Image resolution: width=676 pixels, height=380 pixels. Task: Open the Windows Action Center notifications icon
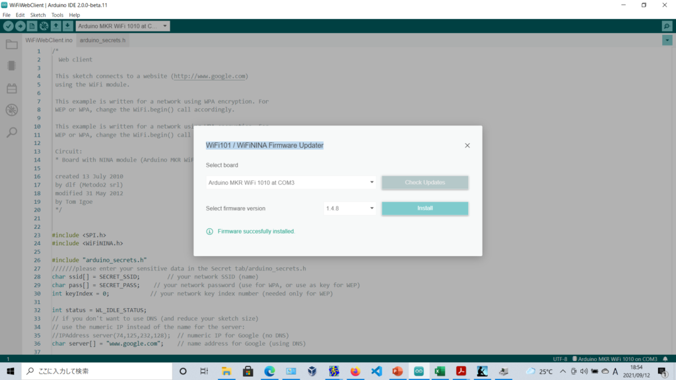point(663,371)
